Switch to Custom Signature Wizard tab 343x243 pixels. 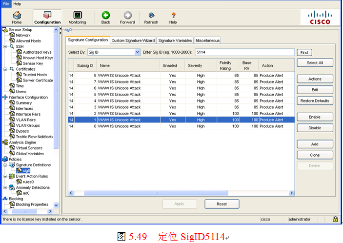pos(133,40)
